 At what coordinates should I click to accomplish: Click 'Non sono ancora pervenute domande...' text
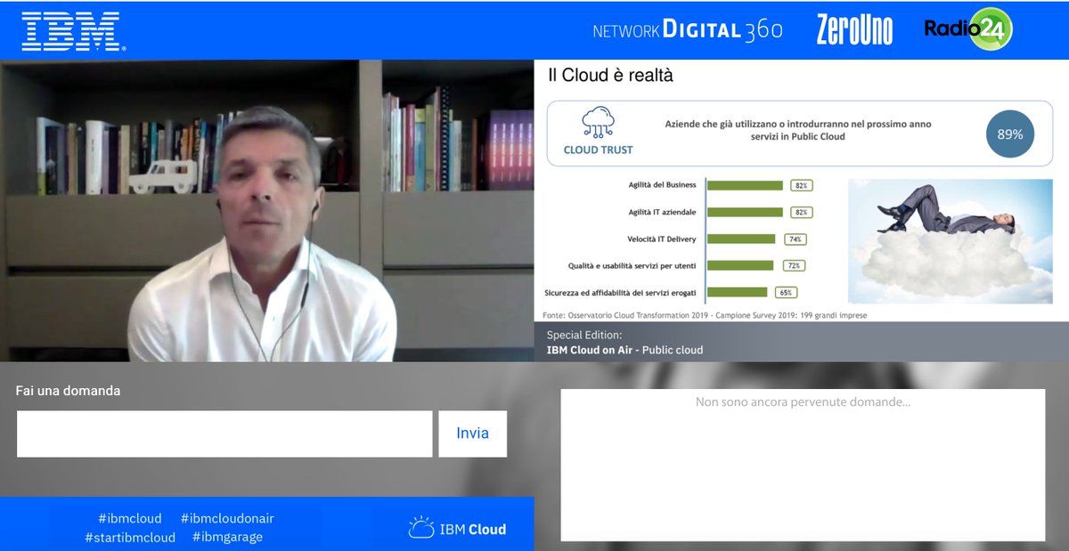(x=803, y=402)
